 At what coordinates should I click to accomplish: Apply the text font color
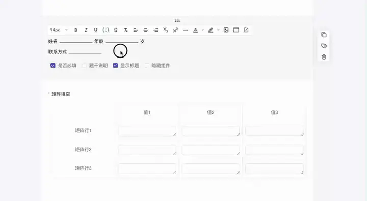[195, 30]
